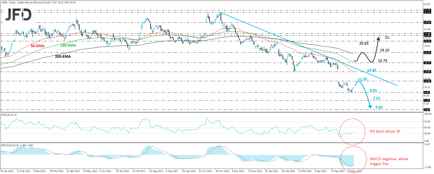Click the 13.65 price tag on right axis
Image resolution: width=434 pixels, height=174 pixels.
point(427,72)
